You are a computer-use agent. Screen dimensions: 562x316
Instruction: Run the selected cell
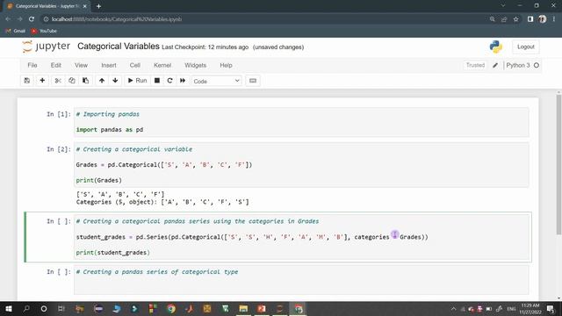pos(137,81)
